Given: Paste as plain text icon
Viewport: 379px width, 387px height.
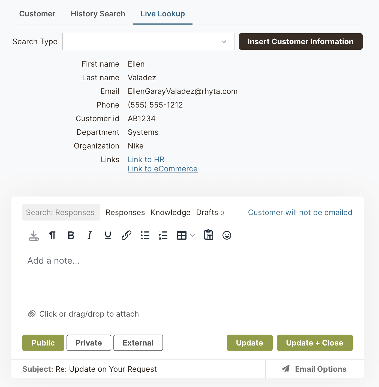Looking at the screenshot, I should (209, 235).
